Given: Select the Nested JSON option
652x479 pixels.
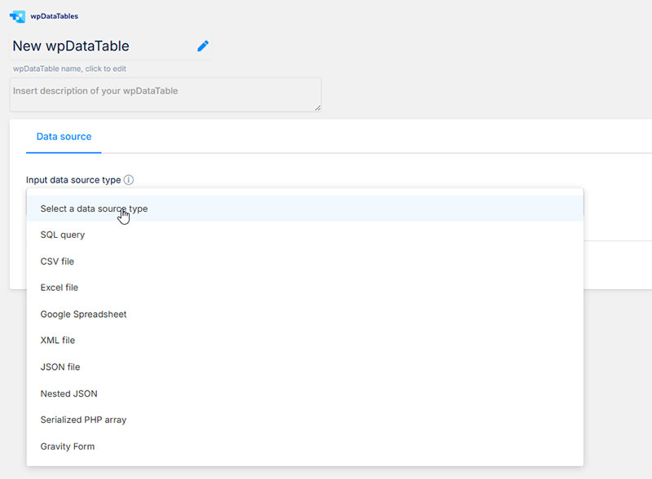Looking at the screenshot, I should pyautogui.click(x=305, y=393).
